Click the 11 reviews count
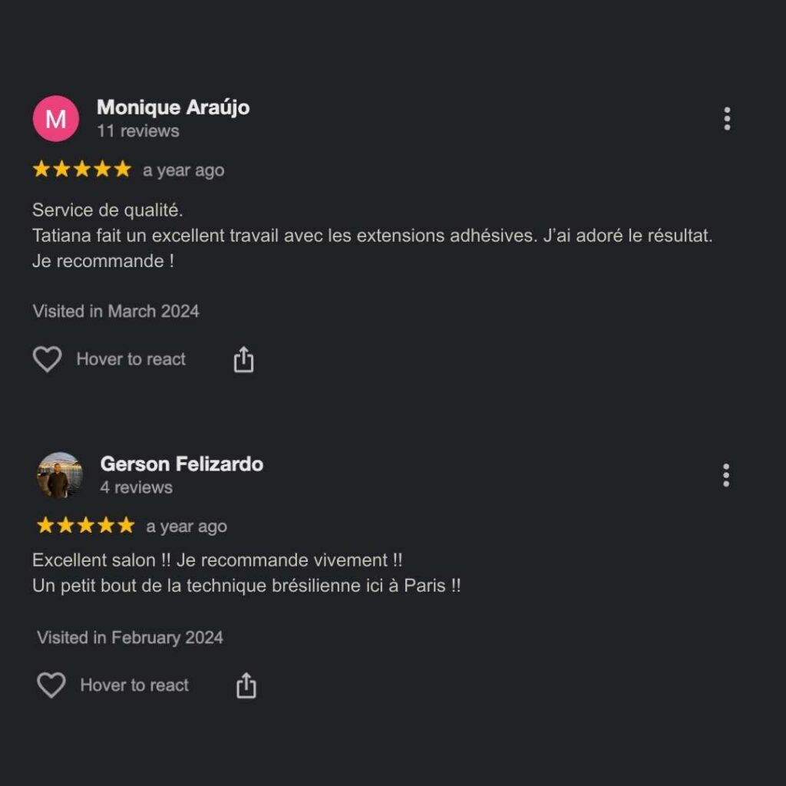 [138, 130]
